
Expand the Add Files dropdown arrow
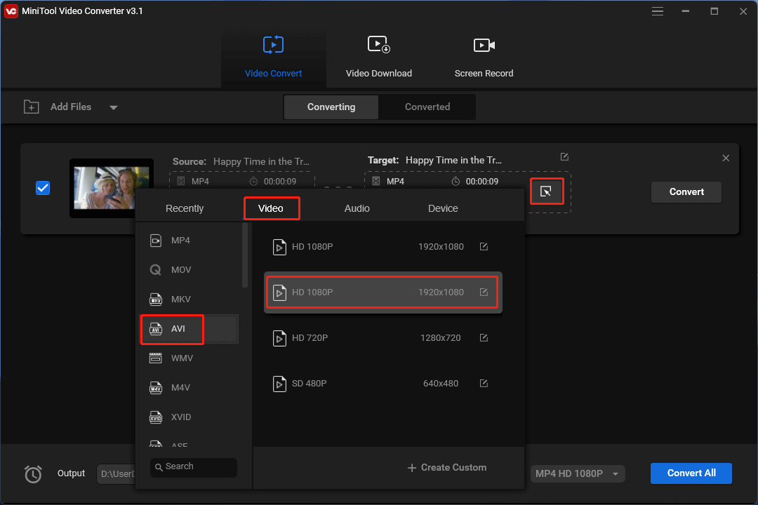[114, 107]
